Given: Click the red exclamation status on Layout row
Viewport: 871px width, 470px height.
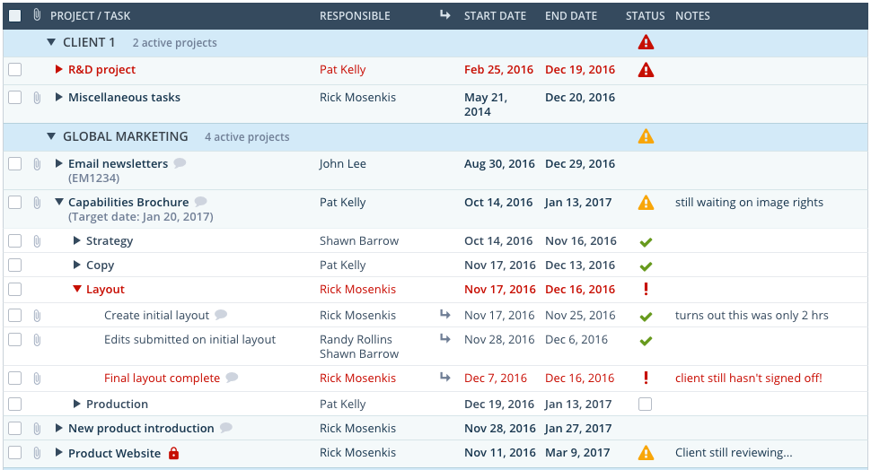Looking at the screenshot, I should (646, 289).
